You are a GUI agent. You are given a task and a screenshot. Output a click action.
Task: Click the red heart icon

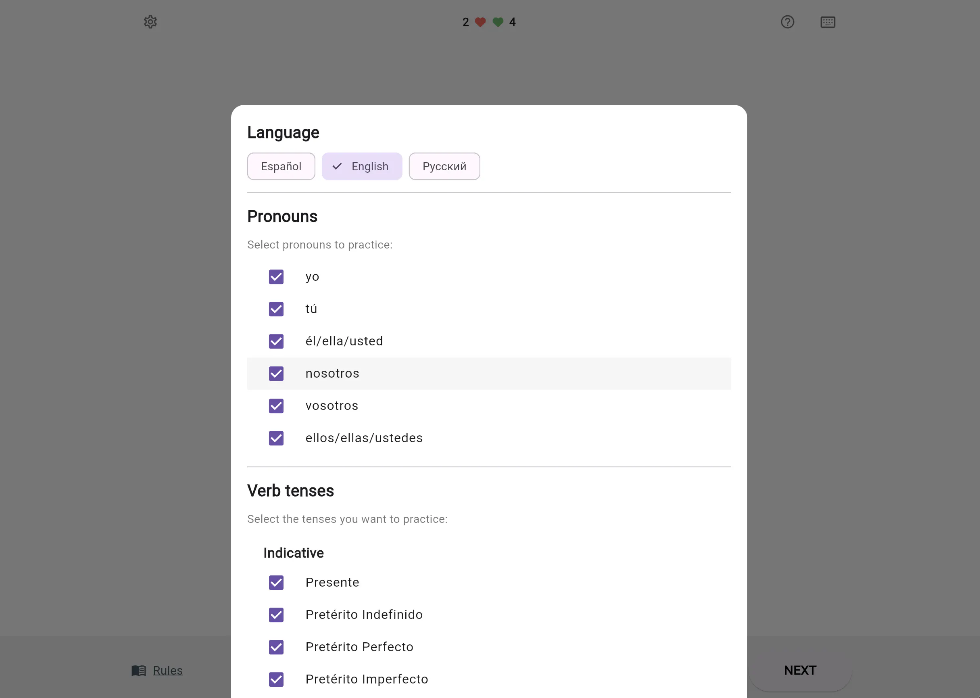coord(480,22)
